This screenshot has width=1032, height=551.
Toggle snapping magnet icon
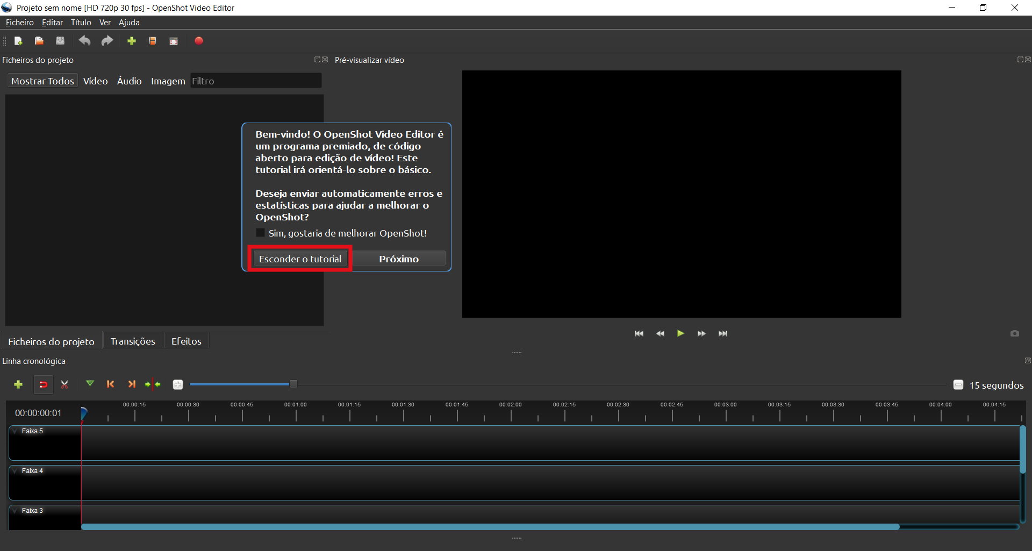coord(44,384)
